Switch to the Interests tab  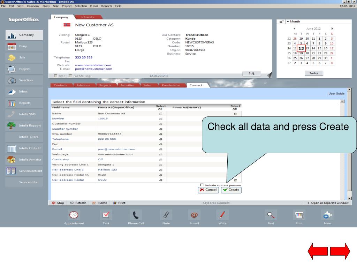pos(88,17)
